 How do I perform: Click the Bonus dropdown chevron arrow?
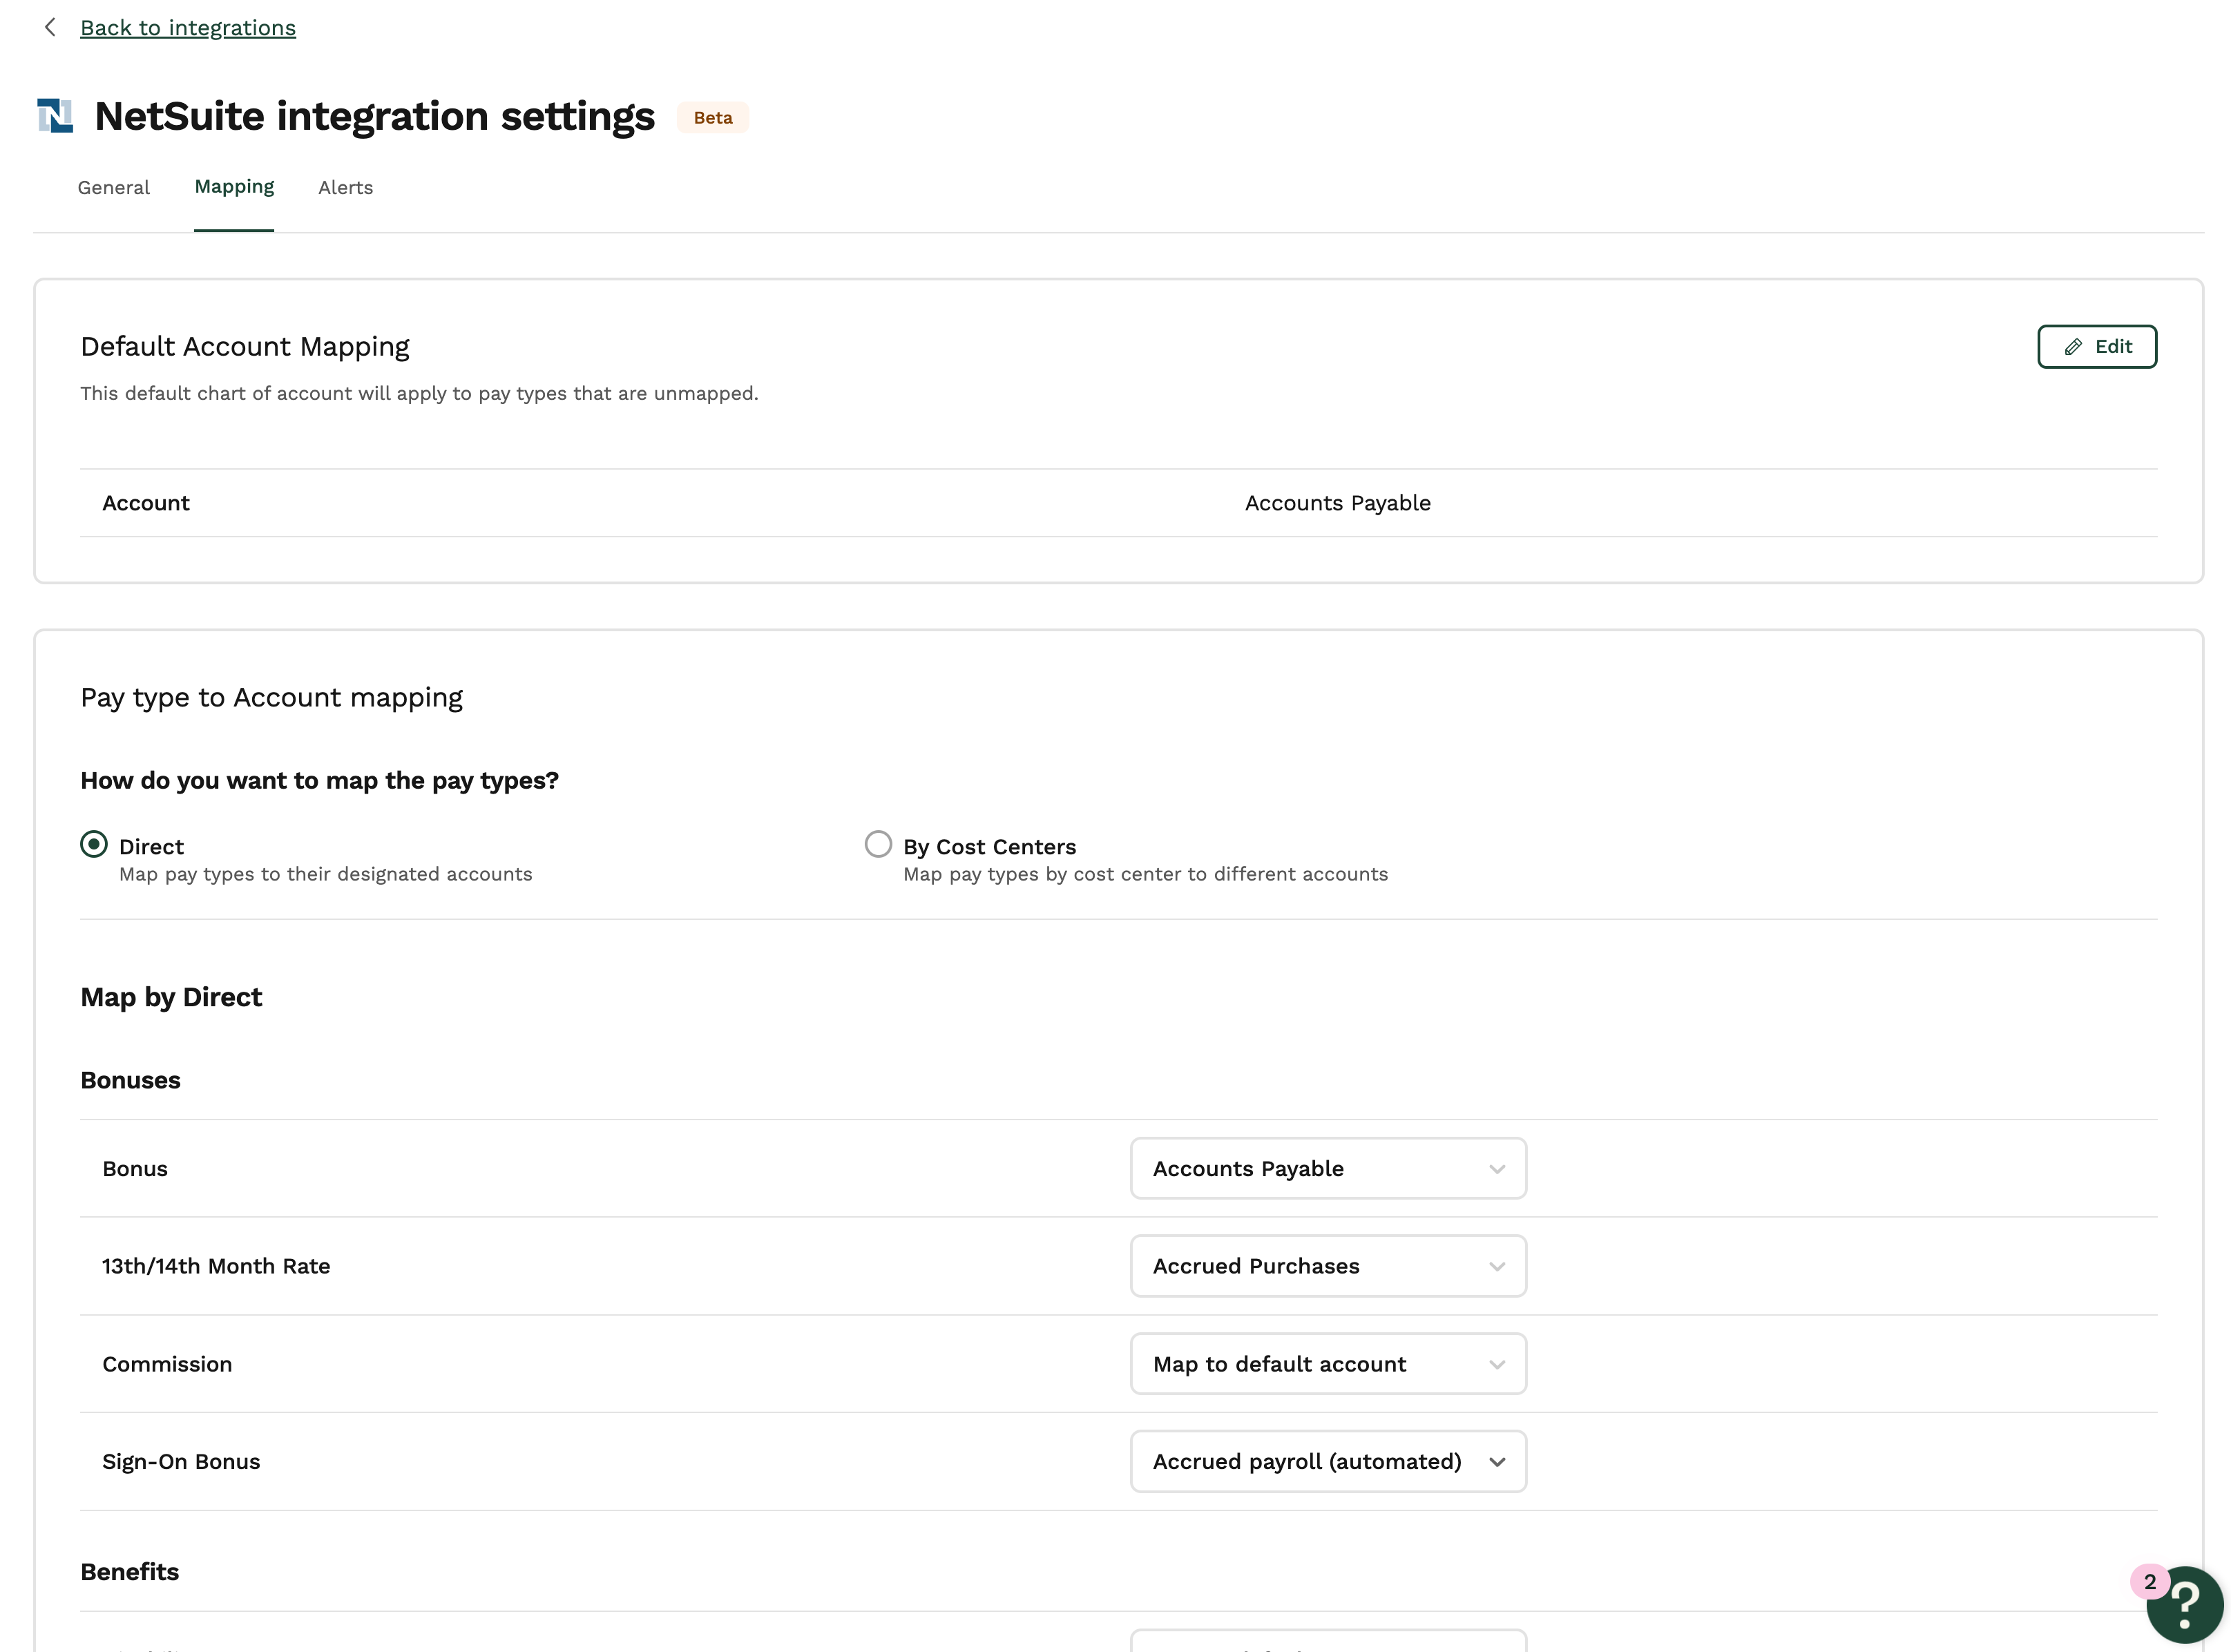pyautogui.click(x=1497, y=1169)
